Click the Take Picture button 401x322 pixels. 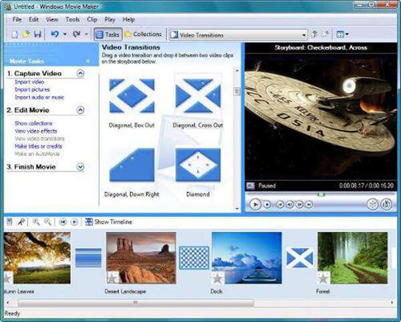[x=386, y=204]
